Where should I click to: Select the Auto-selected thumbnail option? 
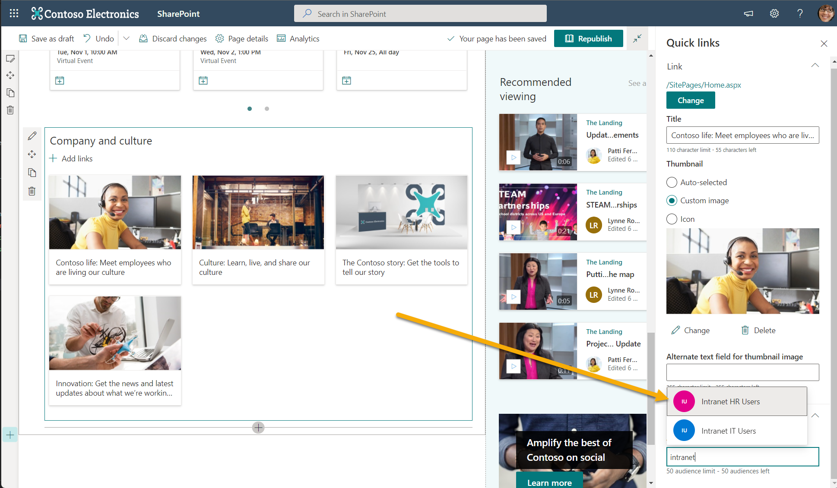tap(672, 182)
